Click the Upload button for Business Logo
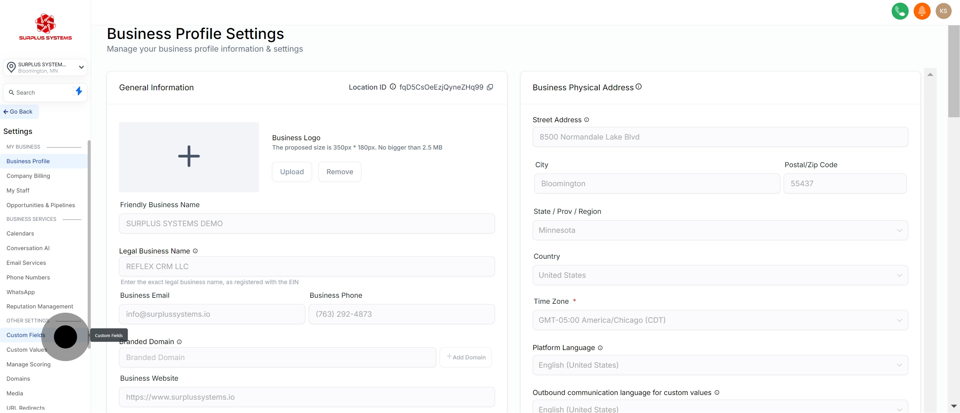Viewport: 960px width, 413px height. point(292,172)
